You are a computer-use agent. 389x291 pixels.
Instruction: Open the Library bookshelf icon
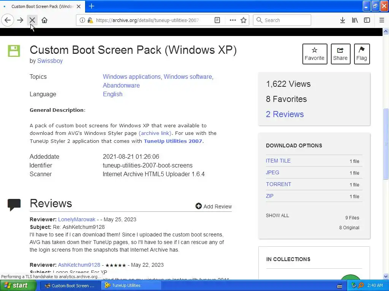point(355,20)
